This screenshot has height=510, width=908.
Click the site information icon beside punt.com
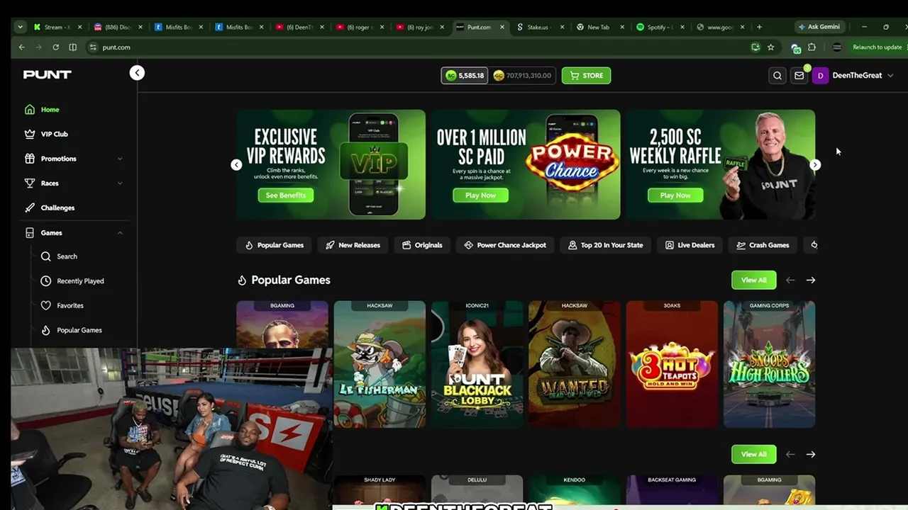point(92,47)
